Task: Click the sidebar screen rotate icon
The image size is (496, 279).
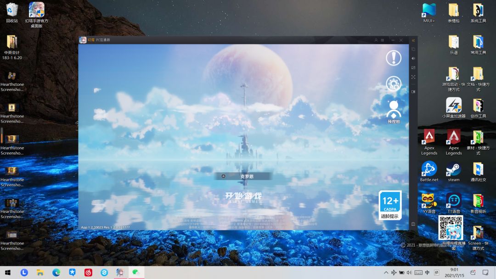Action: (413, 67)
